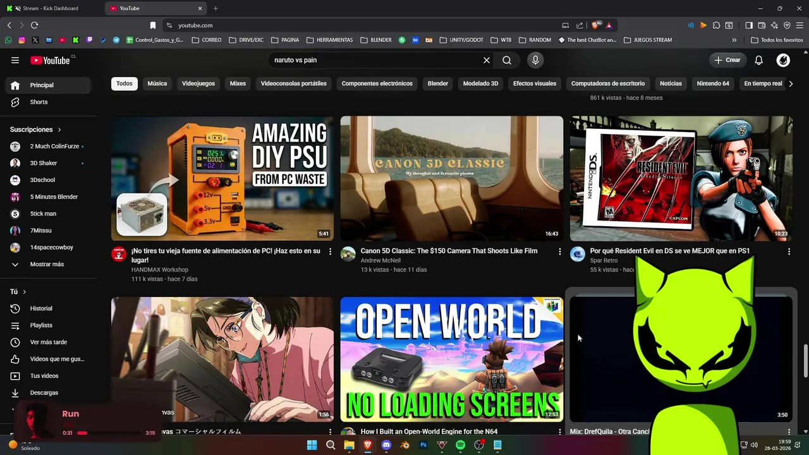The width and height of the screenshot is (809, 455).
Task: Expand Mostrar más subscriptions
Action: pyautogui.click(x=47, y=264)
